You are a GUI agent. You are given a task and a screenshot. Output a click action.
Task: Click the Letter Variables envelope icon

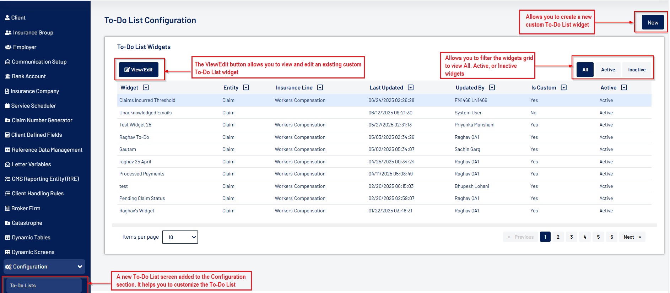click(x=7, y=164)
